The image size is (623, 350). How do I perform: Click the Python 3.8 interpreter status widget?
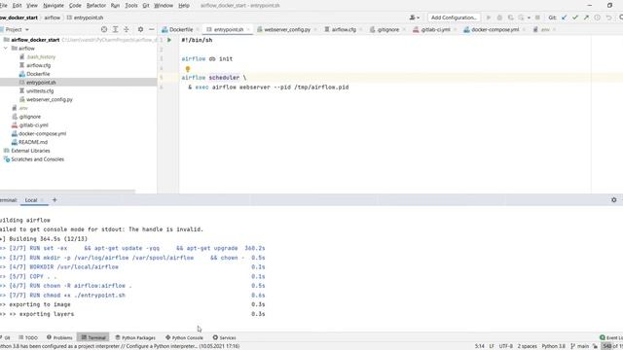pos(554,346)
